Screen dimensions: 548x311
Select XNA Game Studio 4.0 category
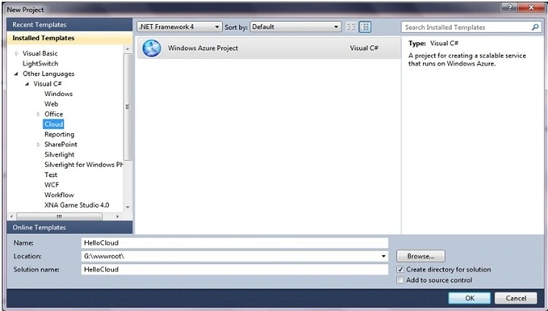click(77, 205)
